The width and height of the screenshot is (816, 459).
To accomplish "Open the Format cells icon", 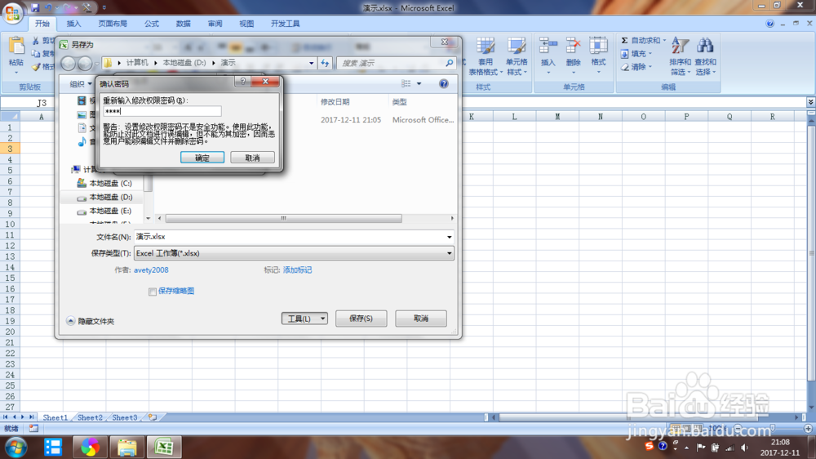I will pos(598,45).
